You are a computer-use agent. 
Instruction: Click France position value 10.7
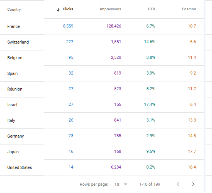pyautogui.click(x=192, y=26)
